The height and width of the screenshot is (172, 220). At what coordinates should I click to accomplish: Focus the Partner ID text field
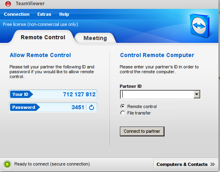(x=157, y=94)
